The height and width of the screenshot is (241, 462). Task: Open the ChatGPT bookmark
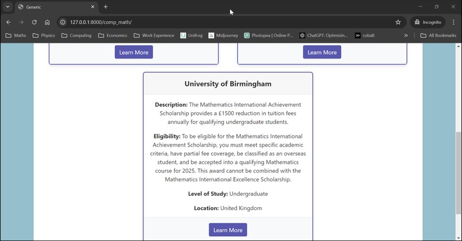pyautogui.click(x=323, y=35)
